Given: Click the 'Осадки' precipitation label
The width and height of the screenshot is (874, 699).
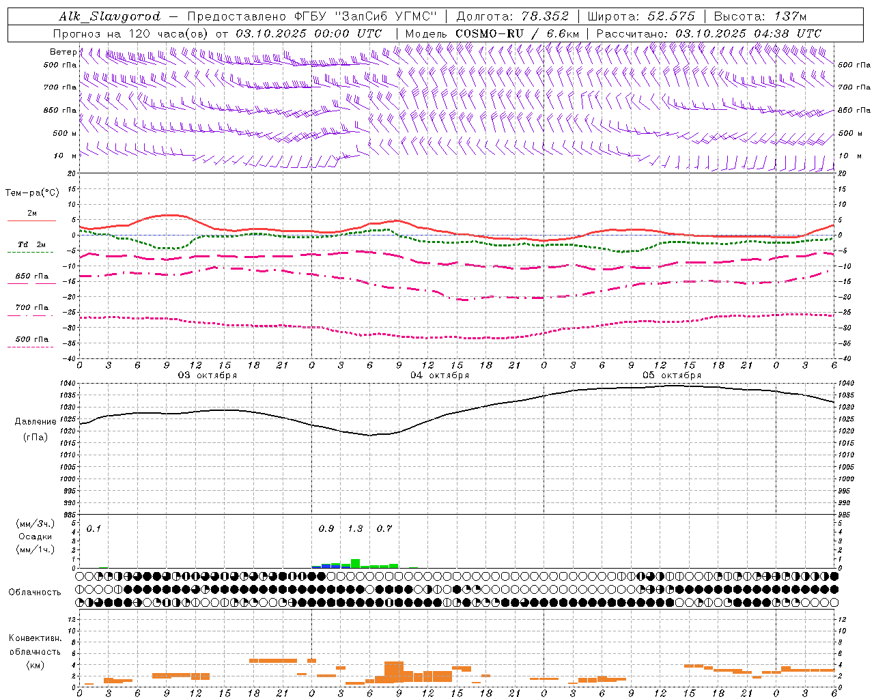Looking at the screenshot, I should [36, 537].
